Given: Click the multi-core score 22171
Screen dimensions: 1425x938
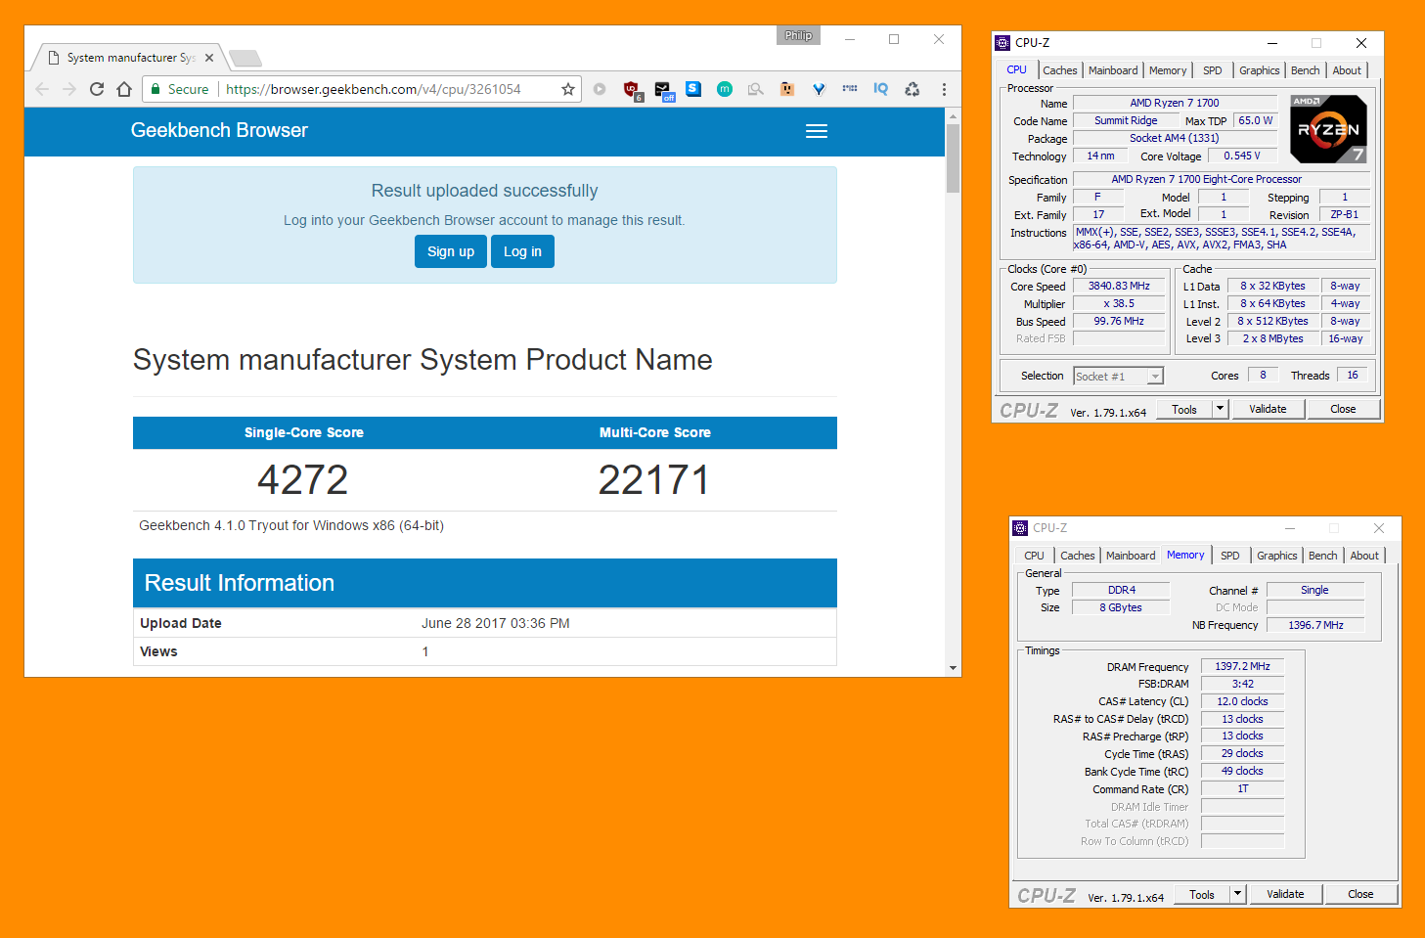Looking at the screenshot, I should pos(654,480).
